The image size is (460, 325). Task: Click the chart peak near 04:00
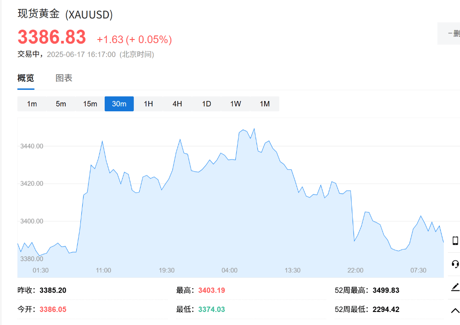(x=254, y=129)
